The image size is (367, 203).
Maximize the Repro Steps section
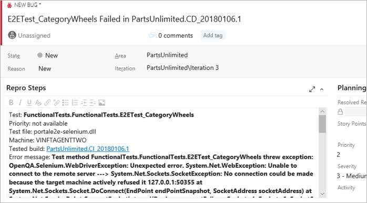tap(312, 89)
